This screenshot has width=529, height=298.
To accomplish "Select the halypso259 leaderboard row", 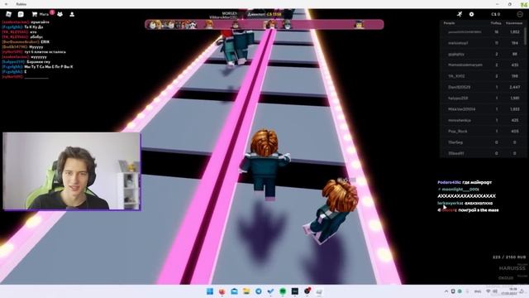I will [x=483, y=98].
